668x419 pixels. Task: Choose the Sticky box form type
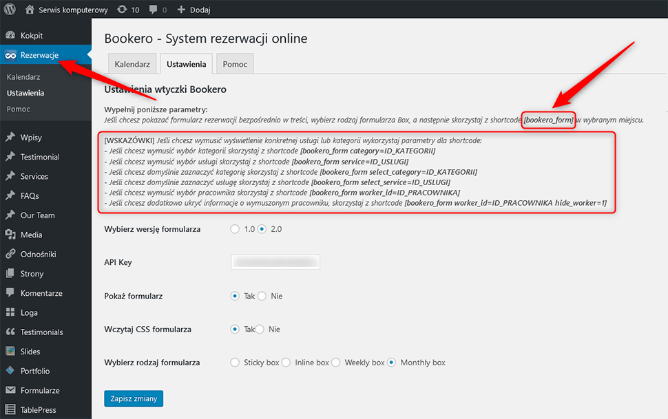[x=235, y=363]
